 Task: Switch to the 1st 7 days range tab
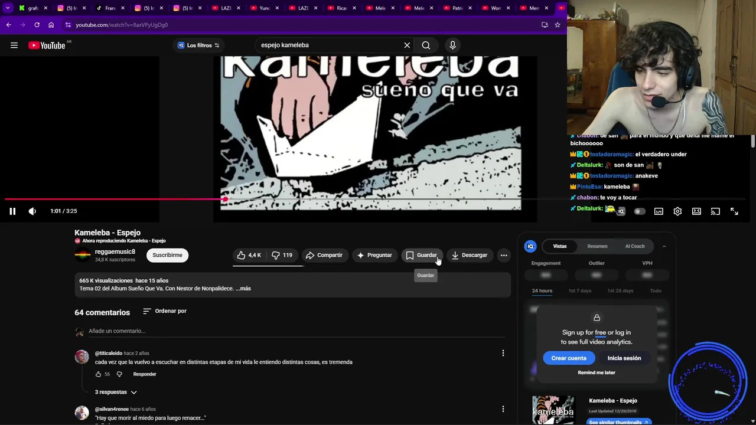click(579, 291)
